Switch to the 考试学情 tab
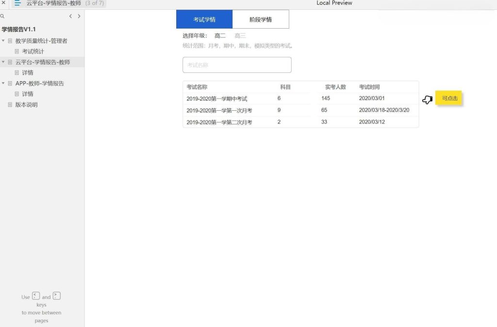The image size is (497, 327). click(204, 18)
